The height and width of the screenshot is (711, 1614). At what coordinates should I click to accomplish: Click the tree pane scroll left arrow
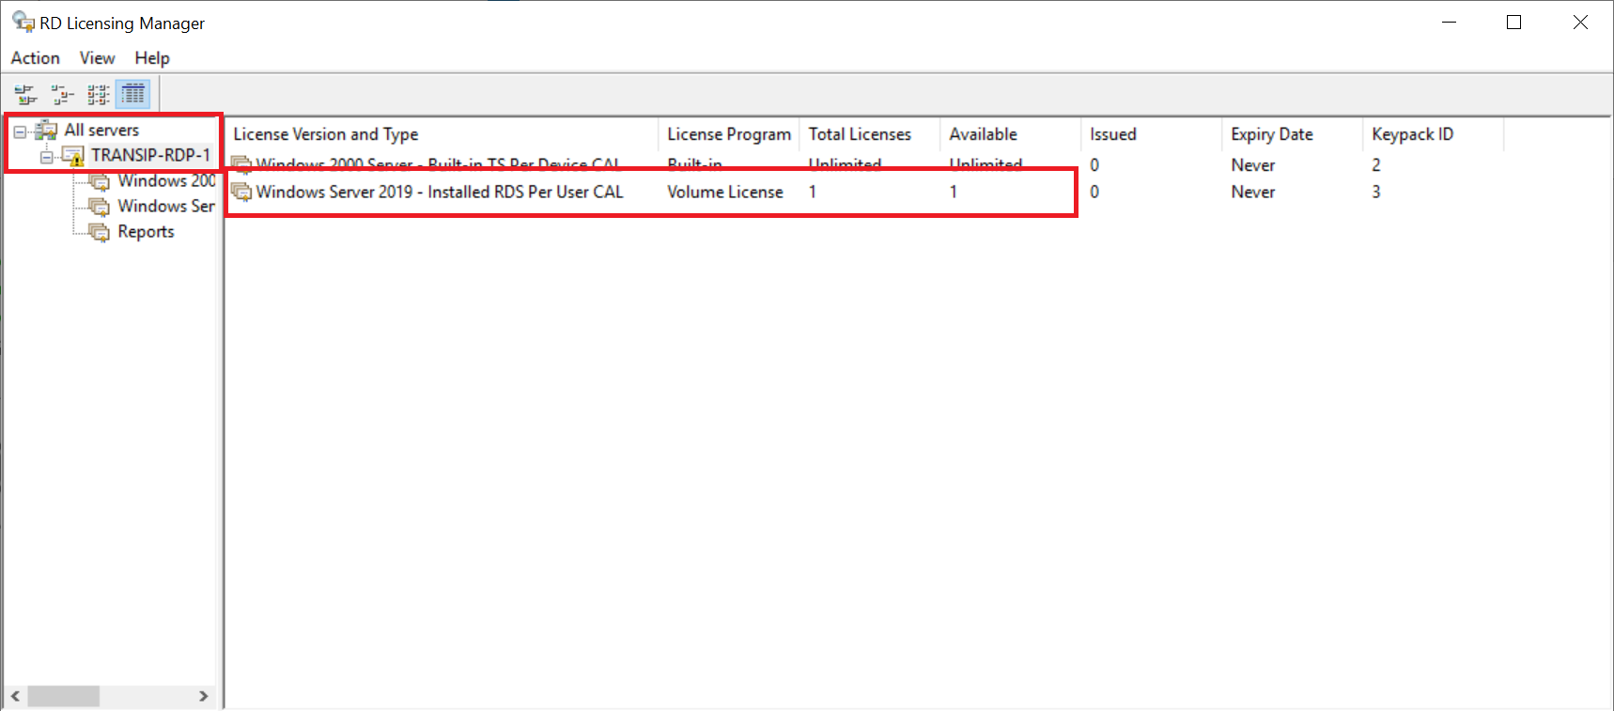pyautogui.click(x=16, y=696)
